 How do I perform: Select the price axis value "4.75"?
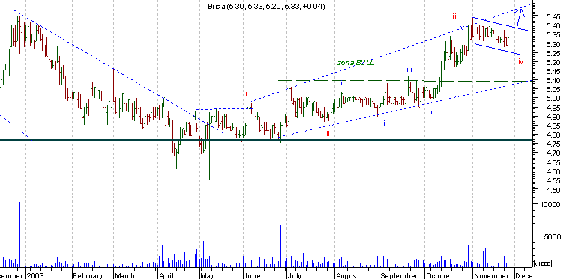[x=553, y=144]
